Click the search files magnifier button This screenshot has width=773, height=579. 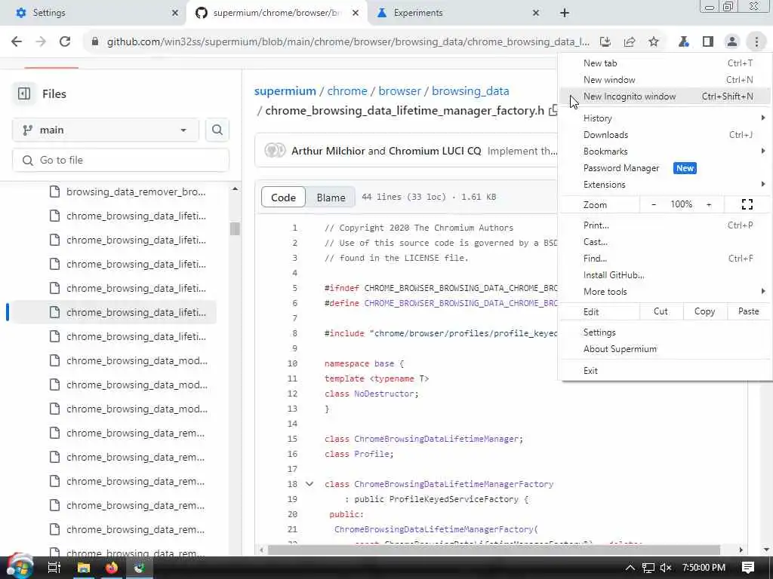pos(217,130)
